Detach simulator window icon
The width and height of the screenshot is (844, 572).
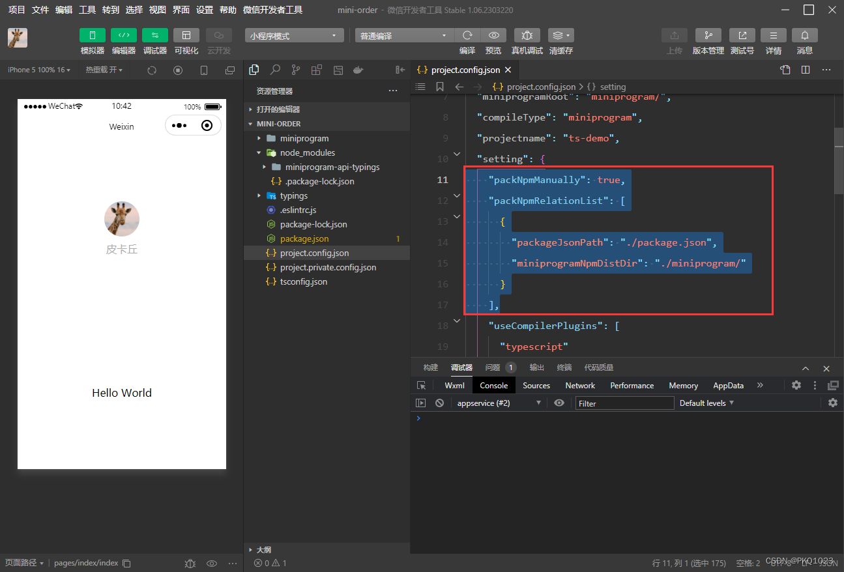click(230, 70)
